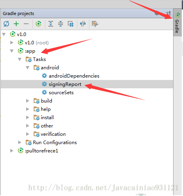This screenshot has height=196, width=183.
Task: Select the other folder label
Action: click(47, 126)
